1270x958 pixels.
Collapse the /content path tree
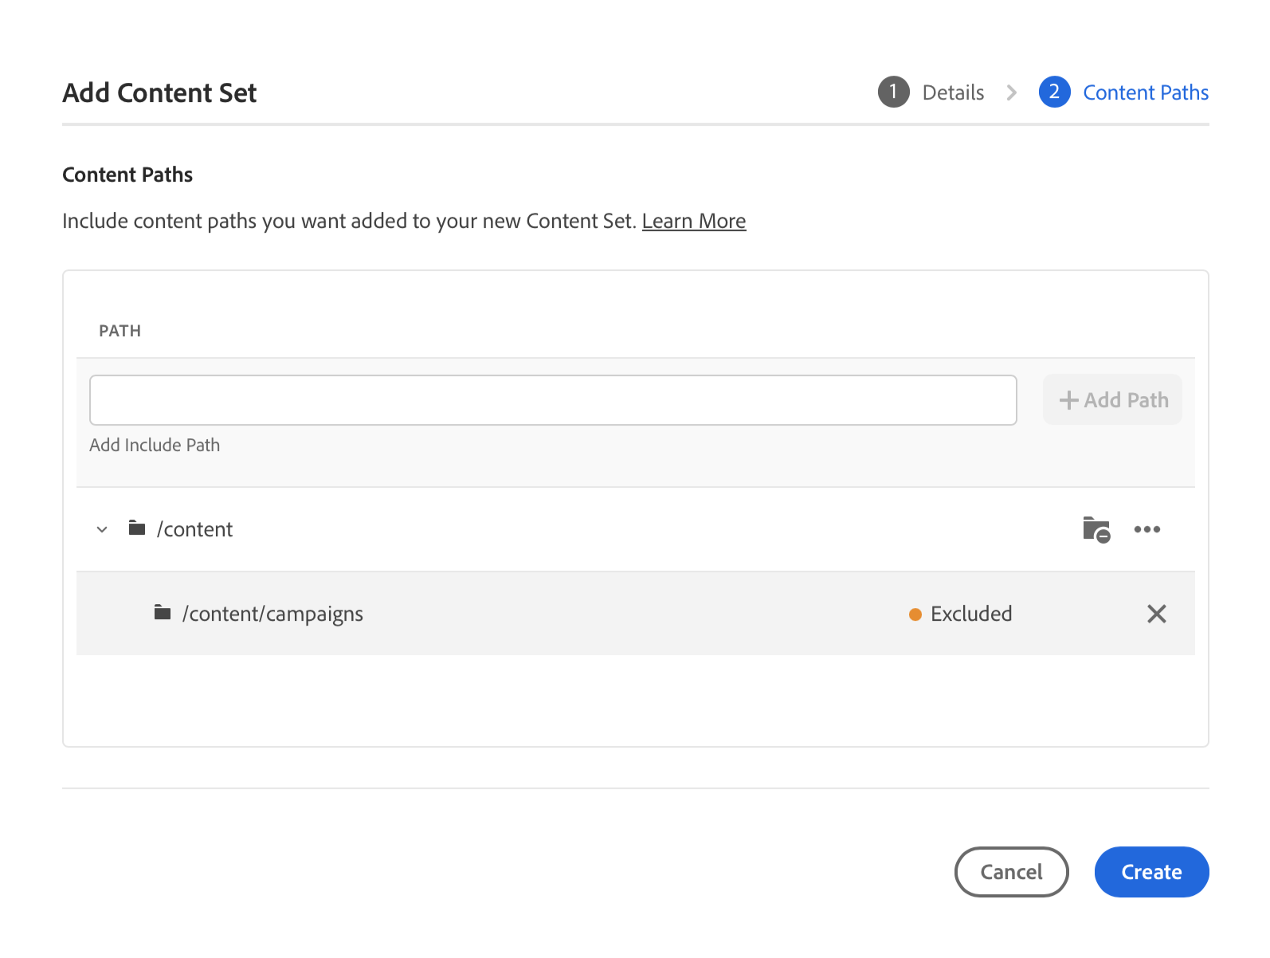pos(102,529)
